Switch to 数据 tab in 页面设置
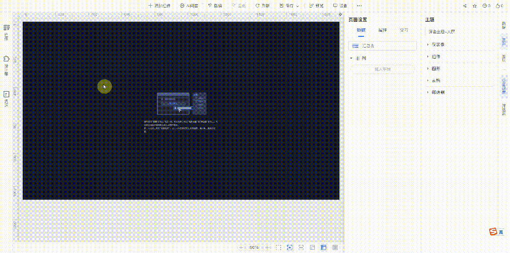 [361, 30]
